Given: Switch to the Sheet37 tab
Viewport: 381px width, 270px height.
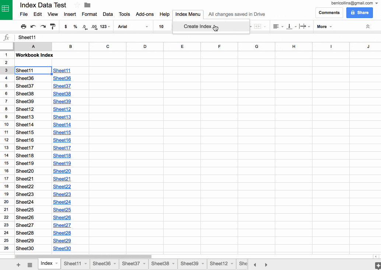Looking at the screenshot, I should coord(134,264).
